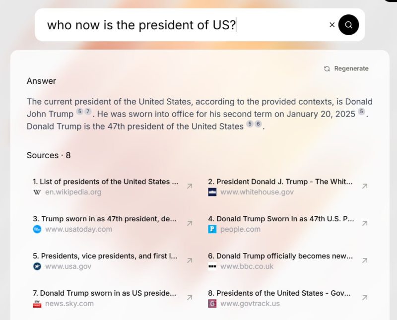Click citation badge 5 after January 20, 2025

click(x=361, y=112)
